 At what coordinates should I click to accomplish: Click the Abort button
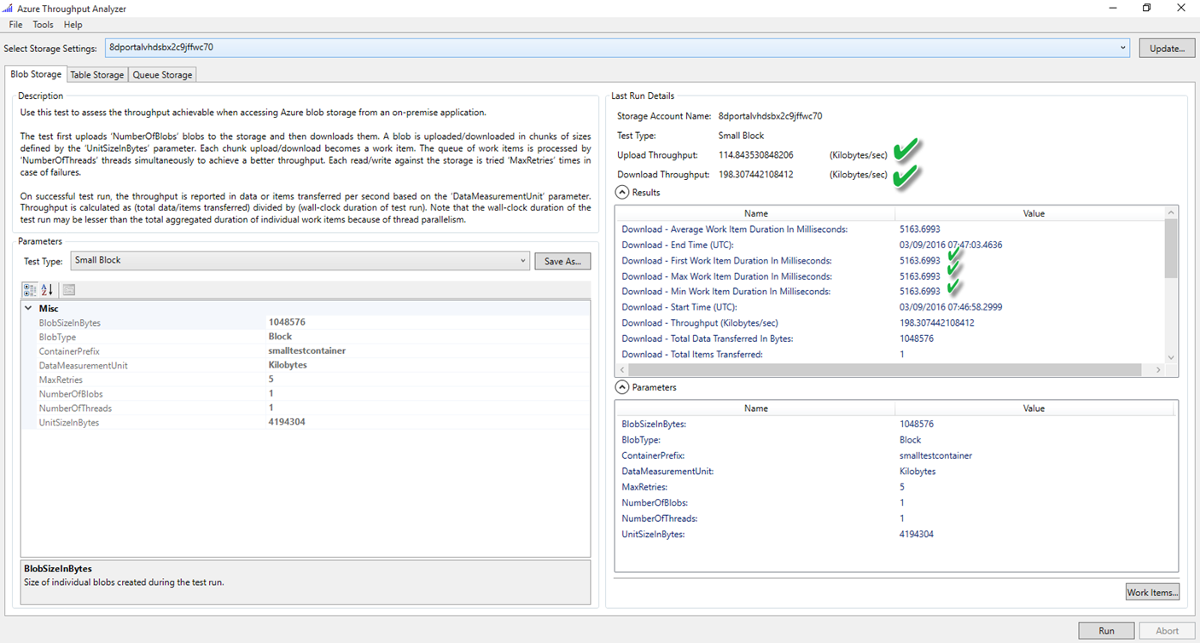[x=1167, y=631]
